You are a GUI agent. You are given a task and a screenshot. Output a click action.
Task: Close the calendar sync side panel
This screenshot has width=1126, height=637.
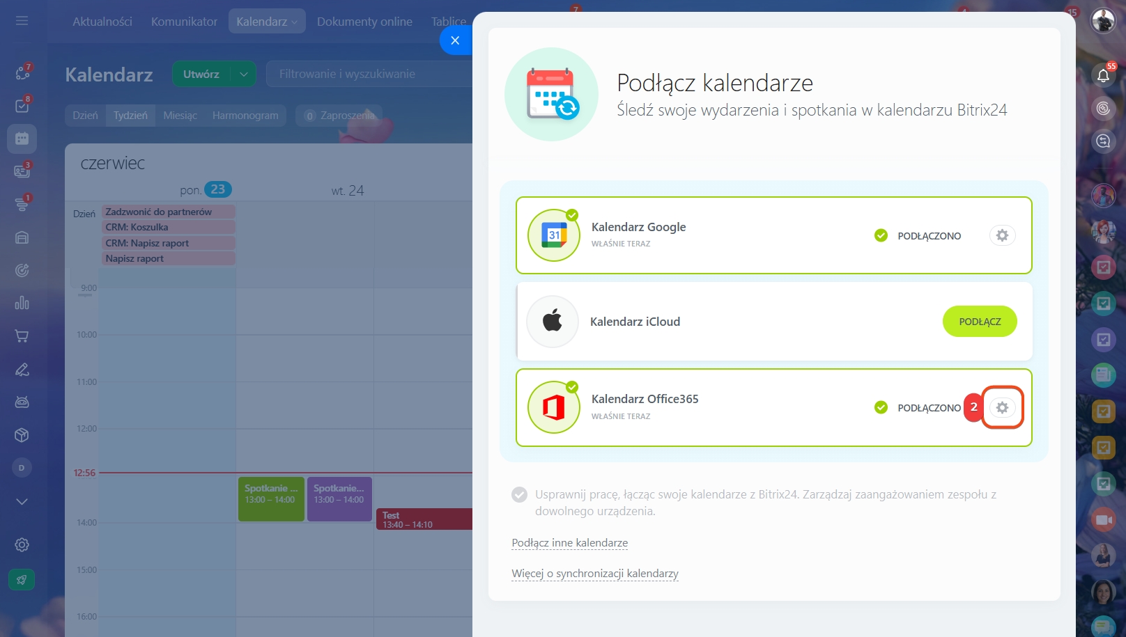[x=455, y=40]
